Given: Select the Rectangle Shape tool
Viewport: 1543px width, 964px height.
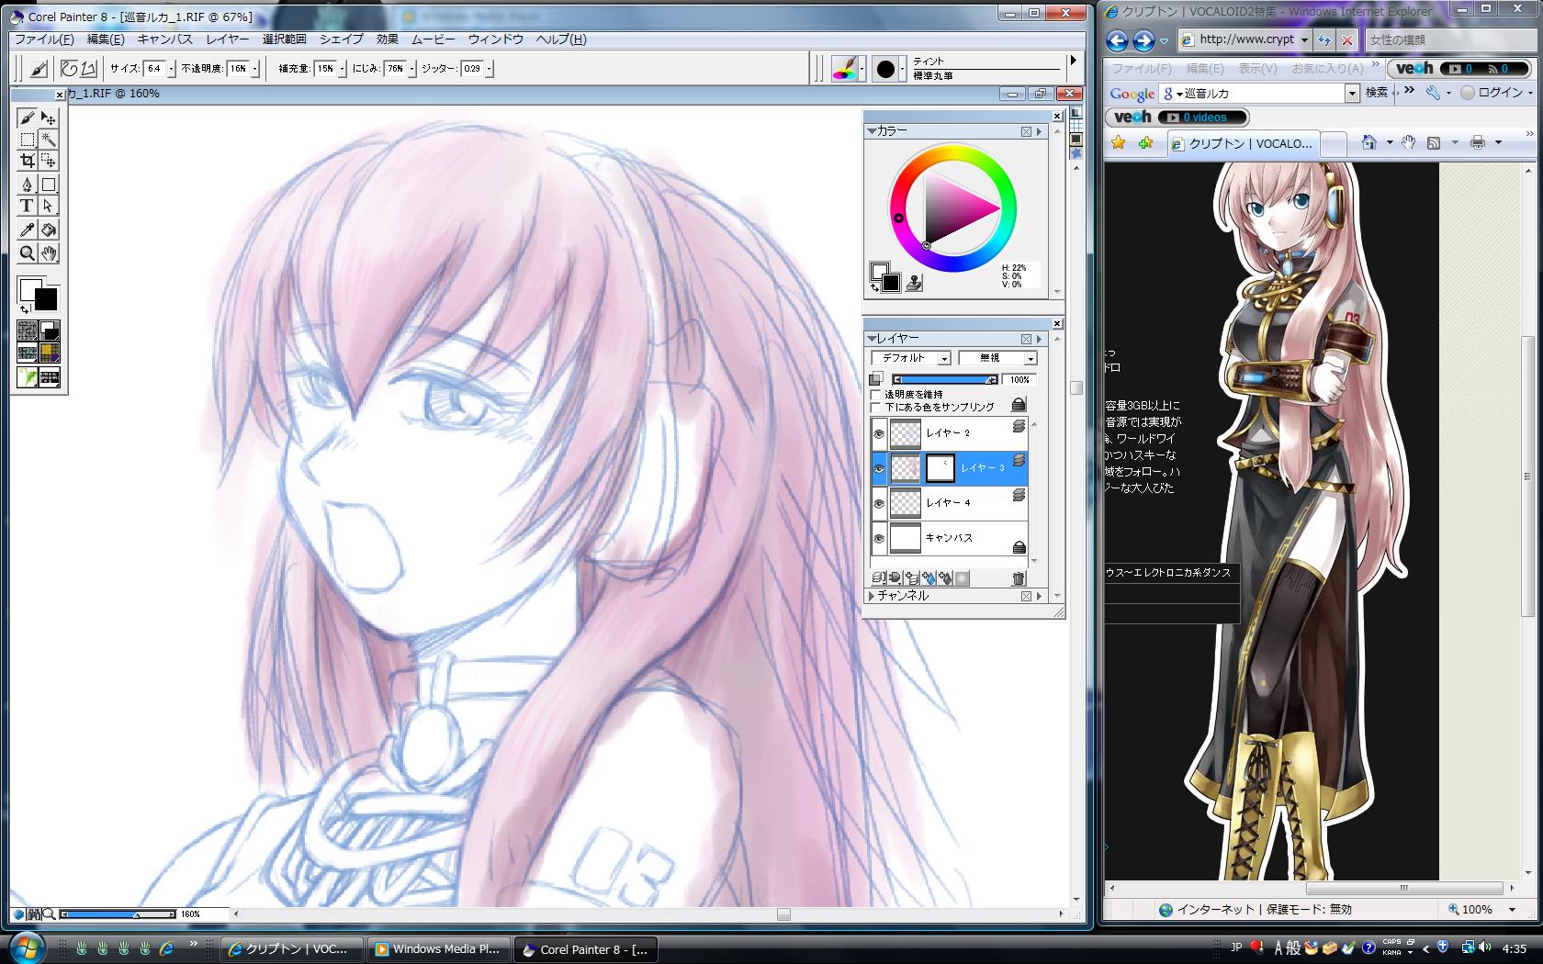Looking at the screenshot, I should [x=49, y=185].
